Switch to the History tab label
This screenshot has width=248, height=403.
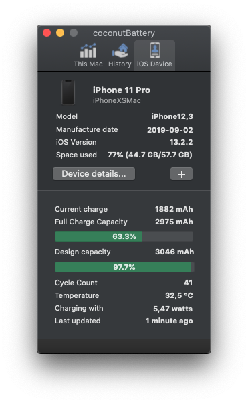click(120, 64)
